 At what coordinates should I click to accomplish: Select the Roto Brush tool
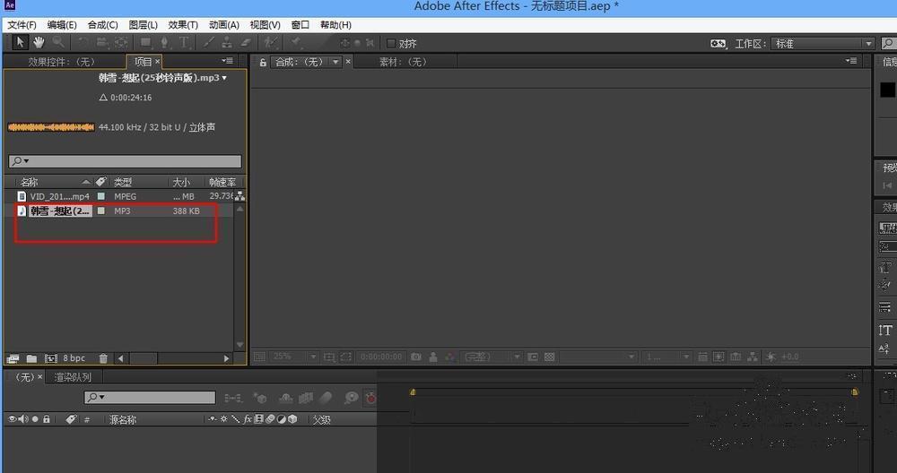pos(269,42)
